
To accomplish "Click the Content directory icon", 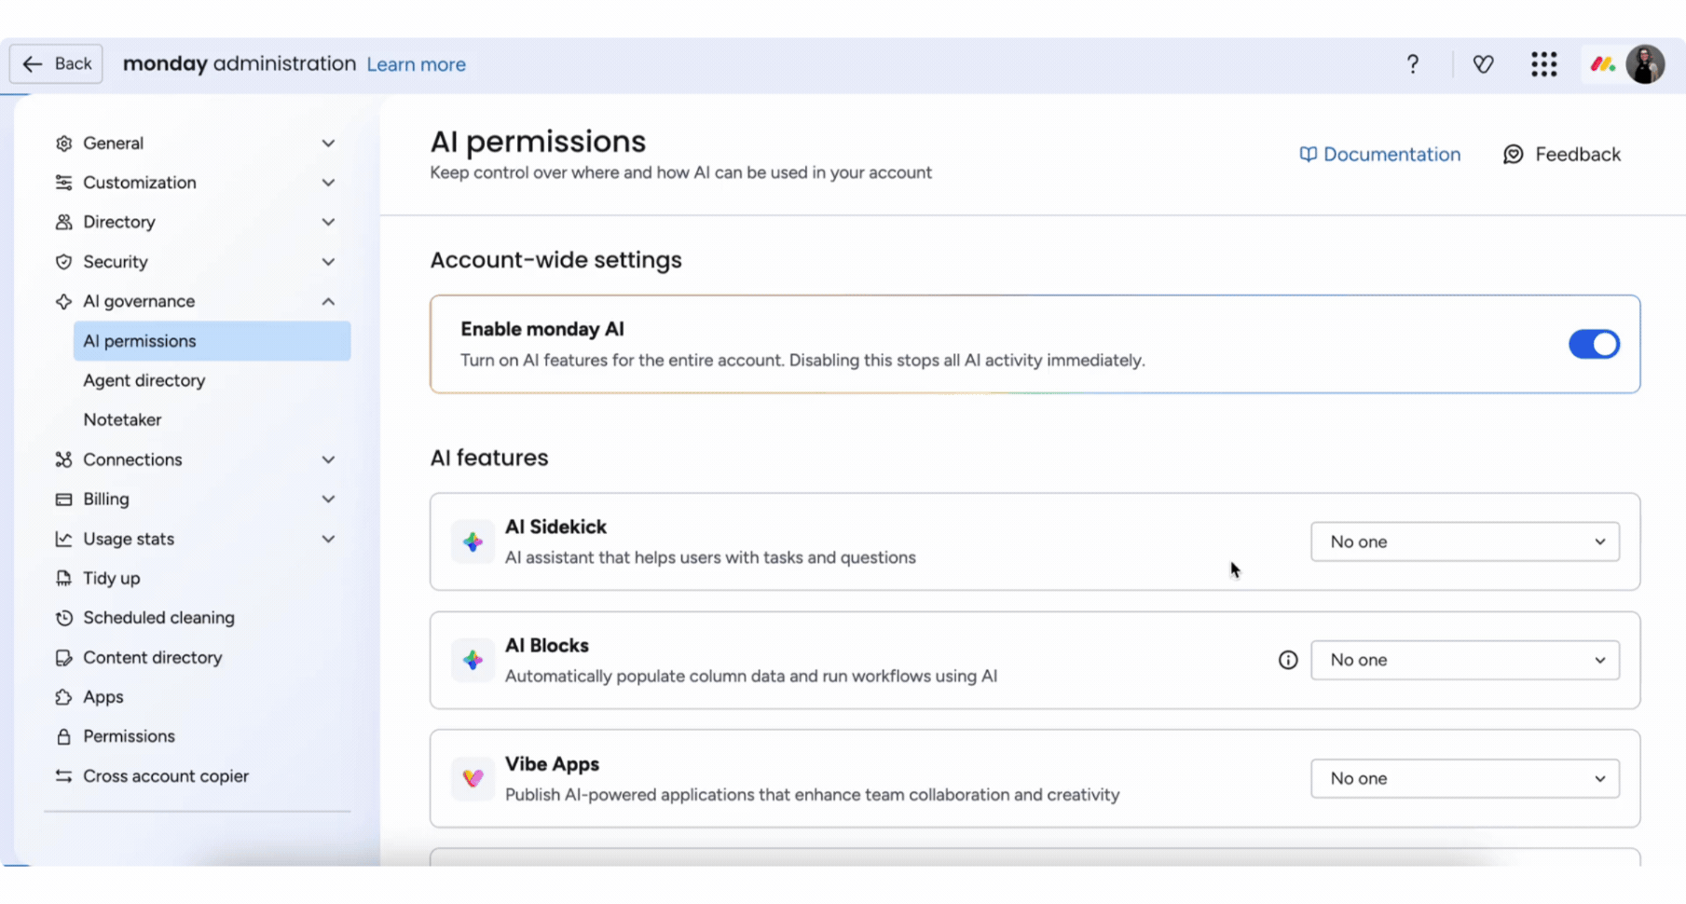I will pos(63,658).
